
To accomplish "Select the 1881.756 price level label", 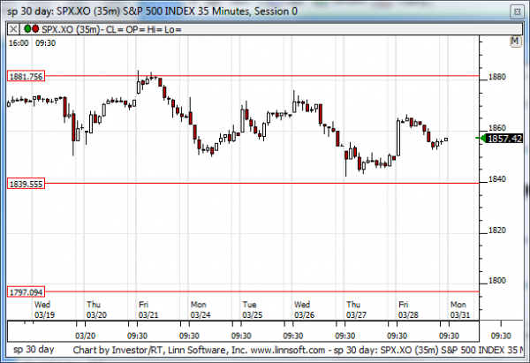I will (26, 77).
